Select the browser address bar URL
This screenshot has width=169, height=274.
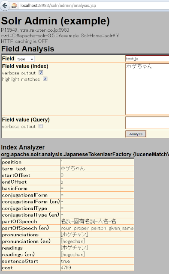[58, 6]
